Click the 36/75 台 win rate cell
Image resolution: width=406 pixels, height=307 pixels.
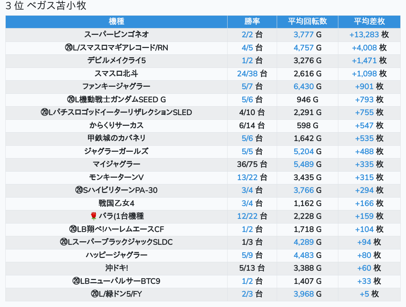coord(252,164)
